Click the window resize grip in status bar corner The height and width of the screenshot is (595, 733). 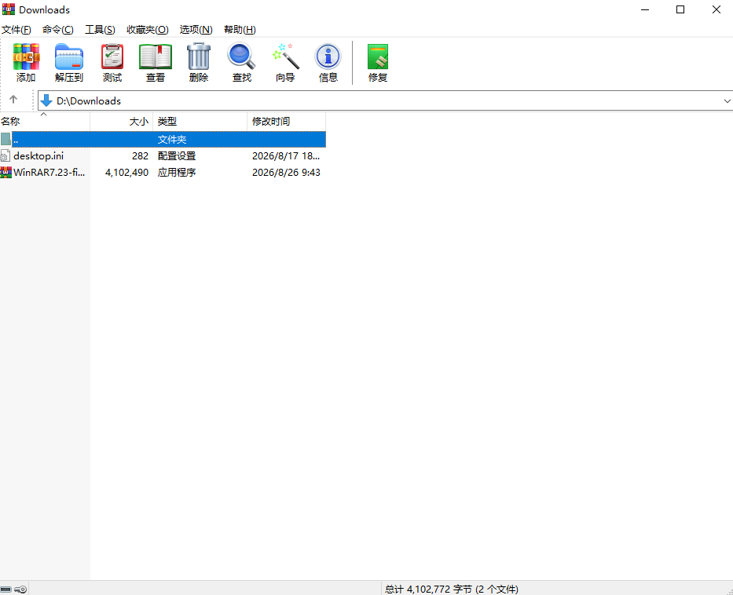pos(729,591)
